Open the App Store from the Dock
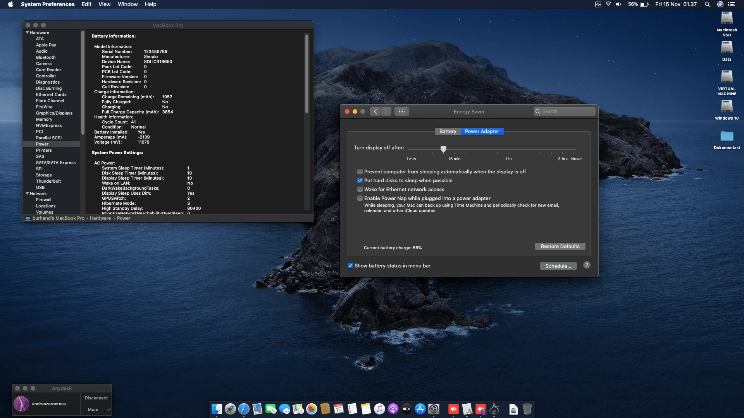The width and height of the screenshot is (744, 418). [x=420, y=409]
